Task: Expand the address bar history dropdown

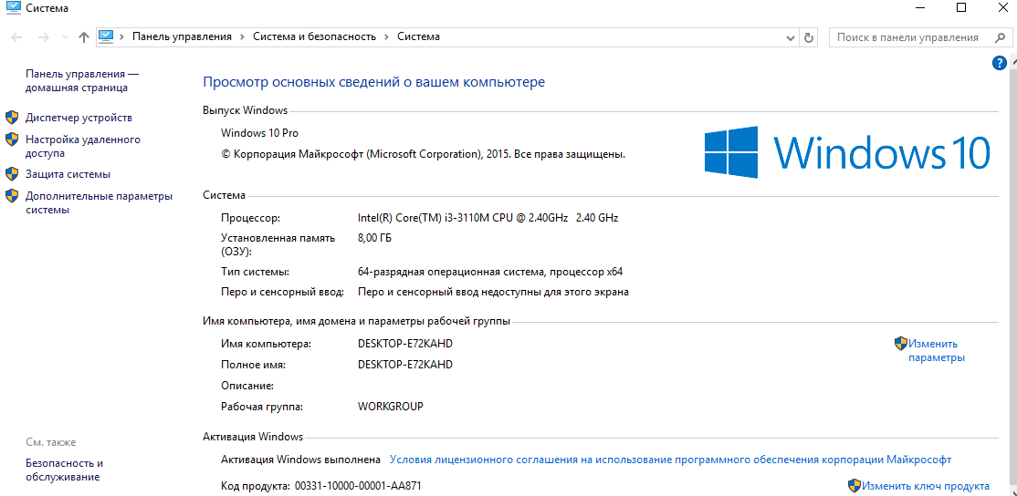Action: pos(791,37)
